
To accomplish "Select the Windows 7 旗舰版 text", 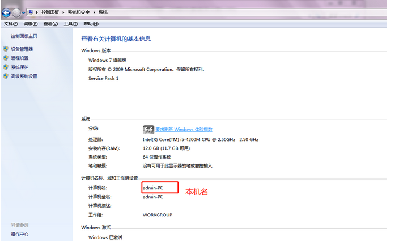I will coord(107,61).
